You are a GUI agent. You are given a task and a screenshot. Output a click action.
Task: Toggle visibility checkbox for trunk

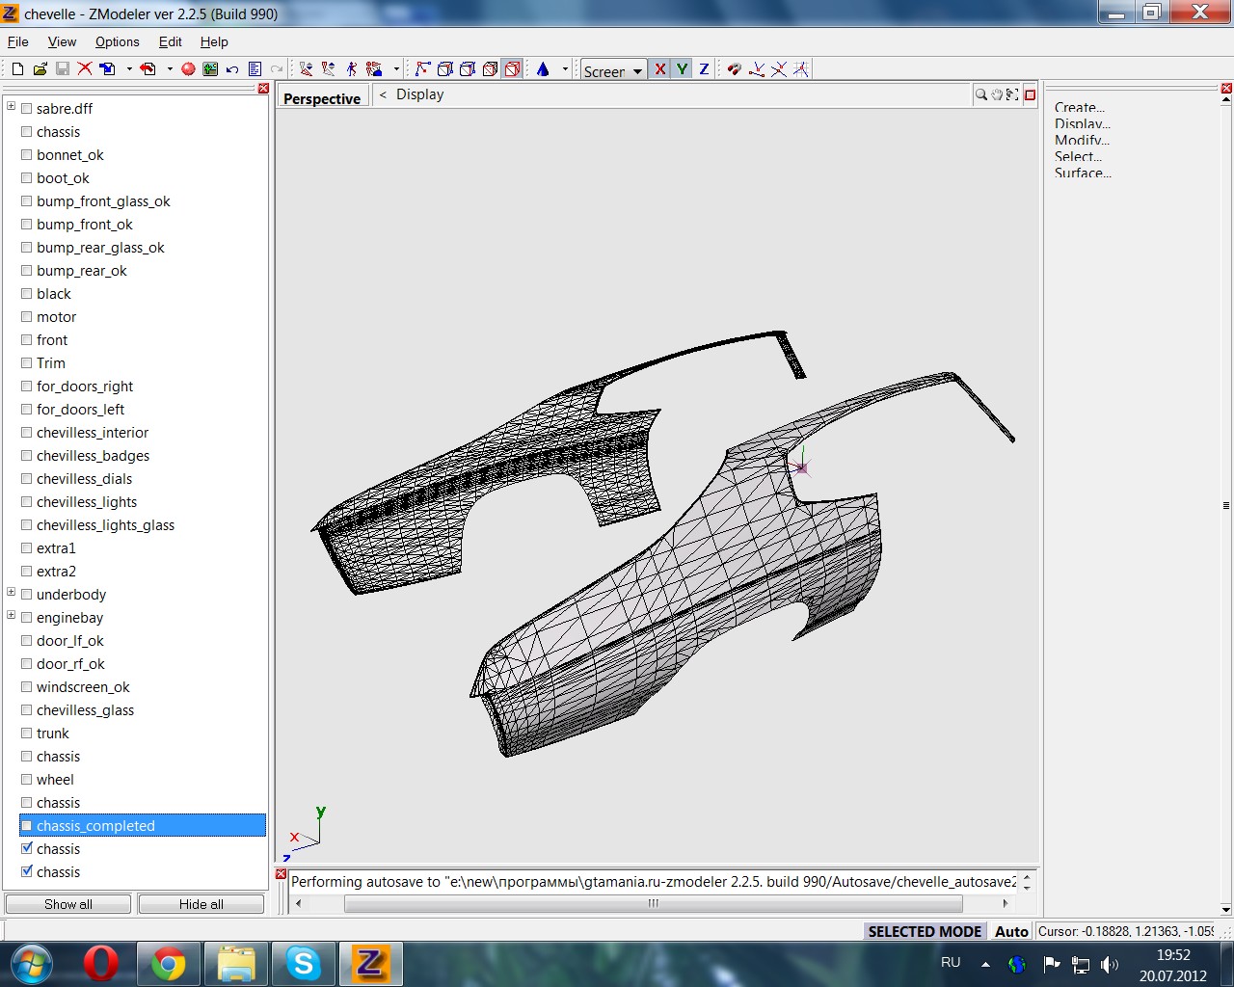27,734
